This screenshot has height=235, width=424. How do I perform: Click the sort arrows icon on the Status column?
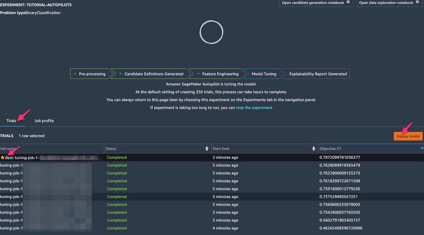(x=207, y=148)
